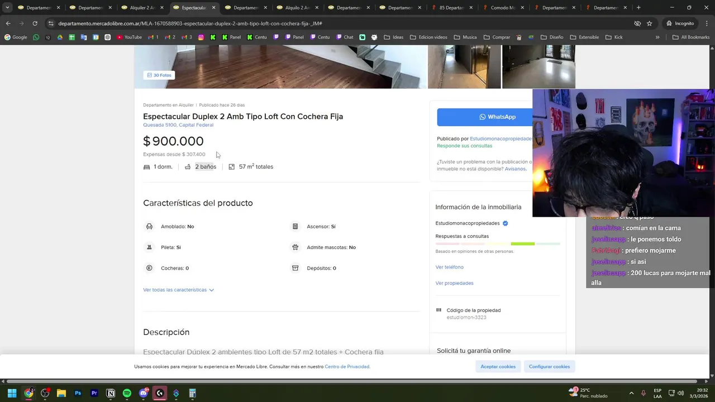Open Photoshop from the taskbar
Screen dimensions: 715x402
[x=78, y=393]
